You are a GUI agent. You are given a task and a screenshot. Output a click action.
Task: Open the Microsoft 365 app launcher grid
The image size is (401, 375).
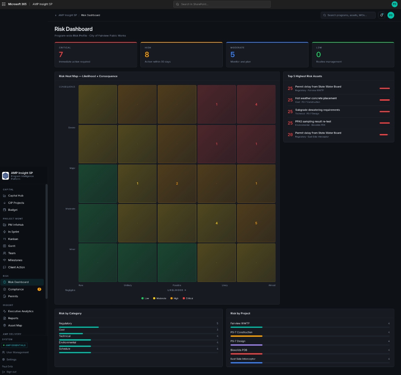[x=3, y=4]
